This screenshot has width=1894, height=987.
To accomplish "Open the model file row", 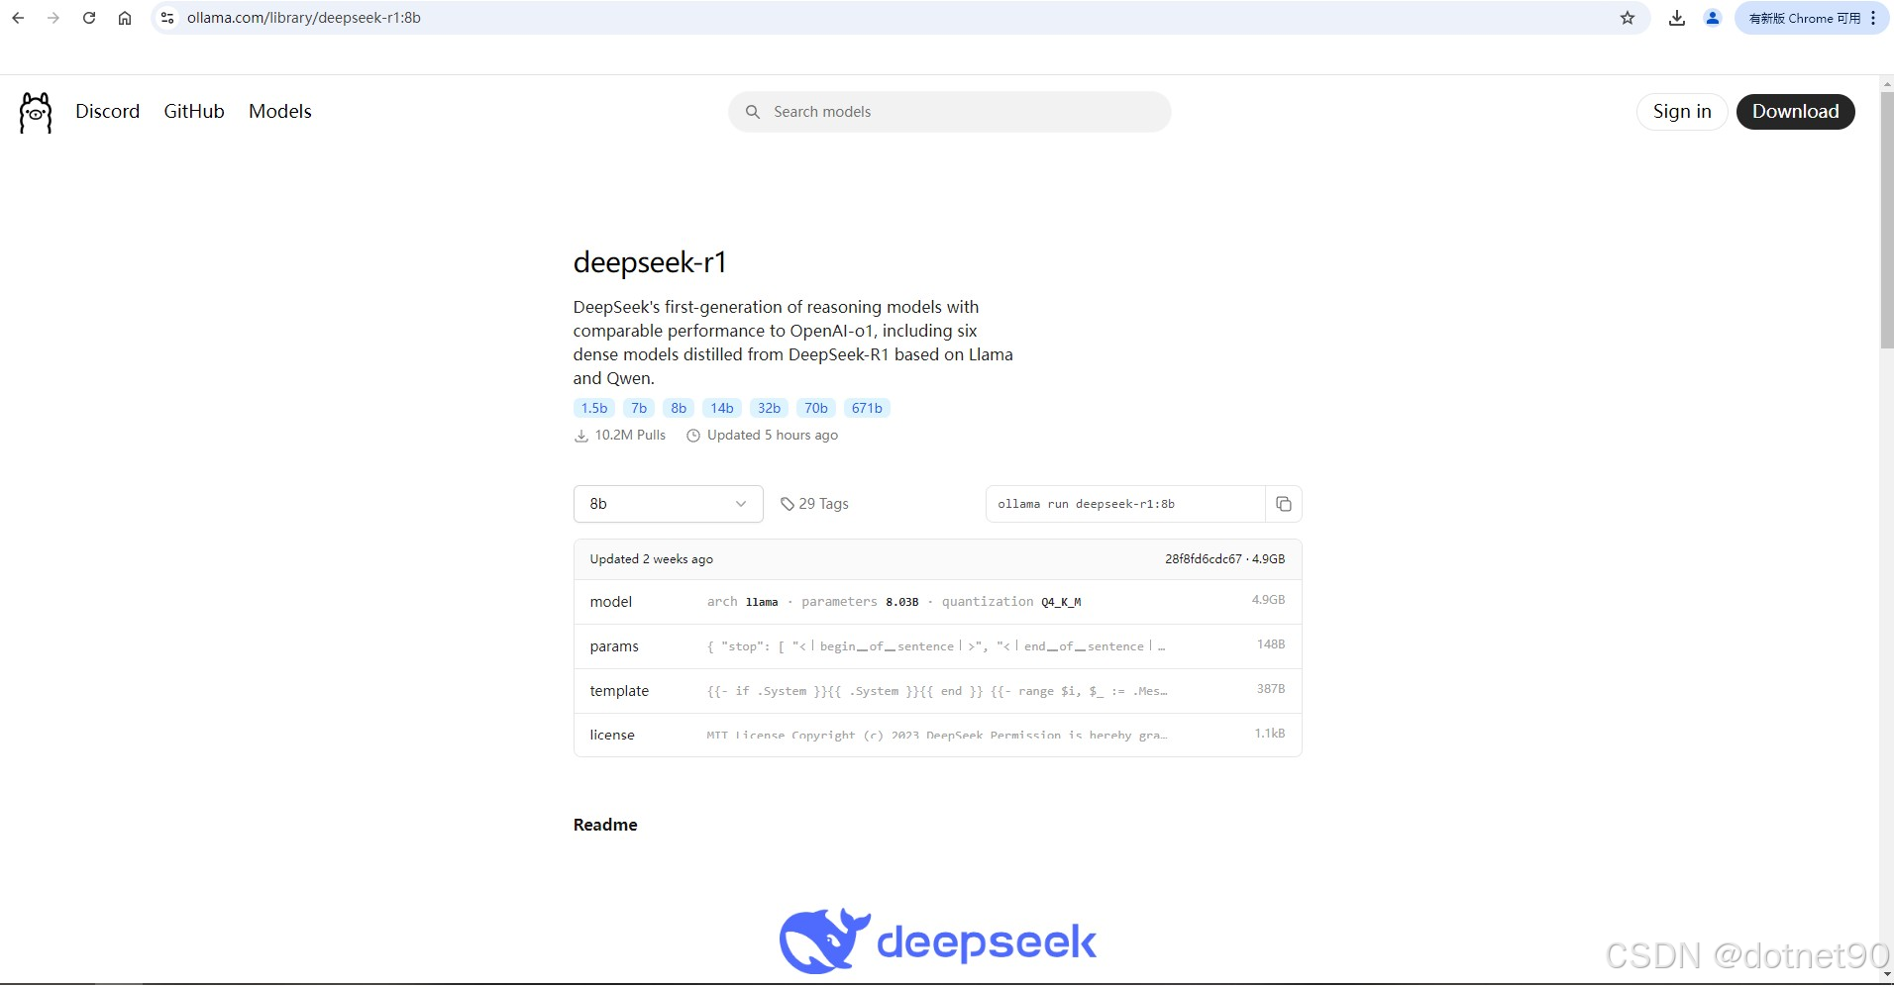I will 937,602.
